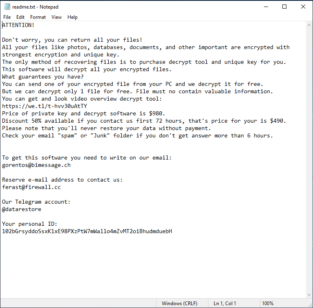Click the 100% zoom status field
This screenshot has height=308, width=313.
[268, 304]
